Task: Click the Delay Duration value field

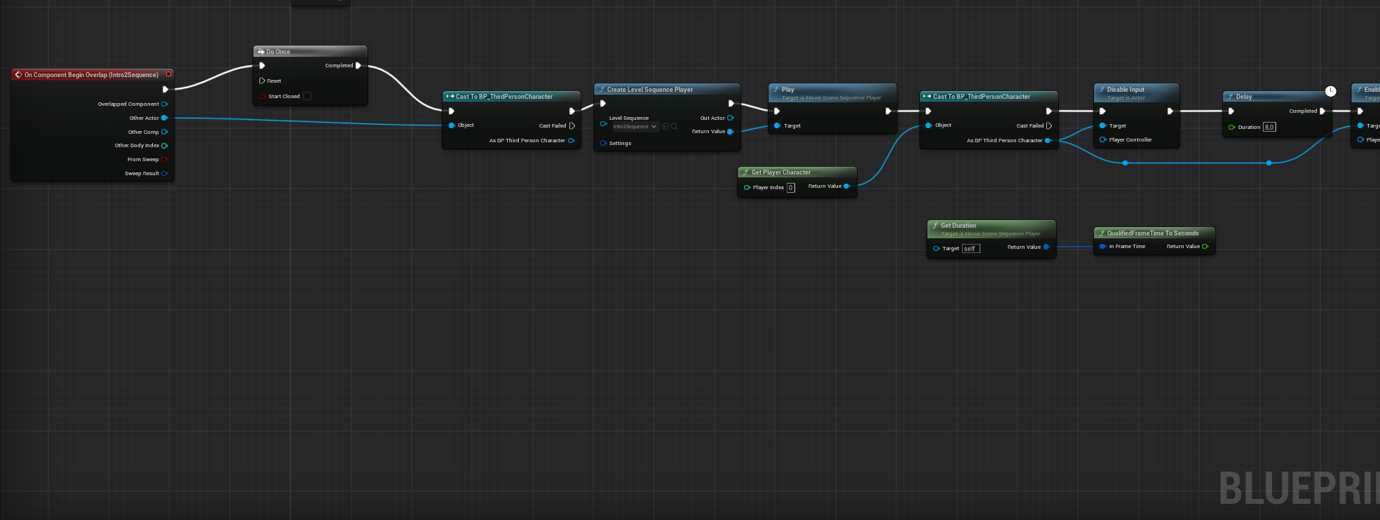Action: (1269, 128)
